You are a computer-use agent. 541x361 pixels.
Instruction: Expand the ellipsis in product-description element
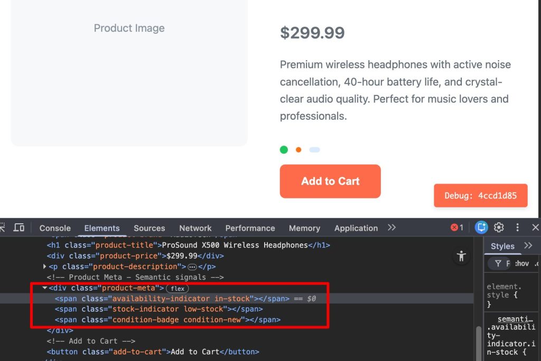192,267
